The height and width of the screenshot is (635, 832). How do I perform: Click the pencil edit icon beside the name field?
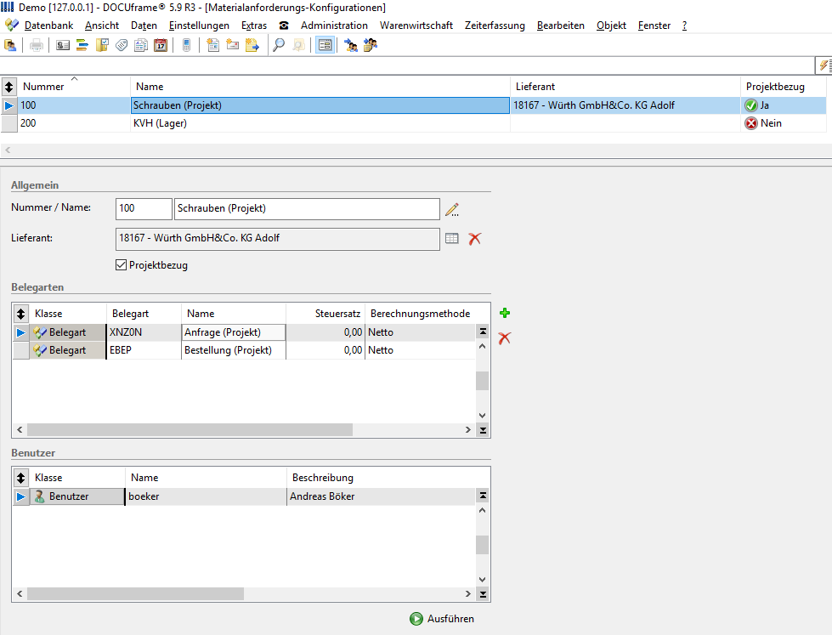pos(452,209)
